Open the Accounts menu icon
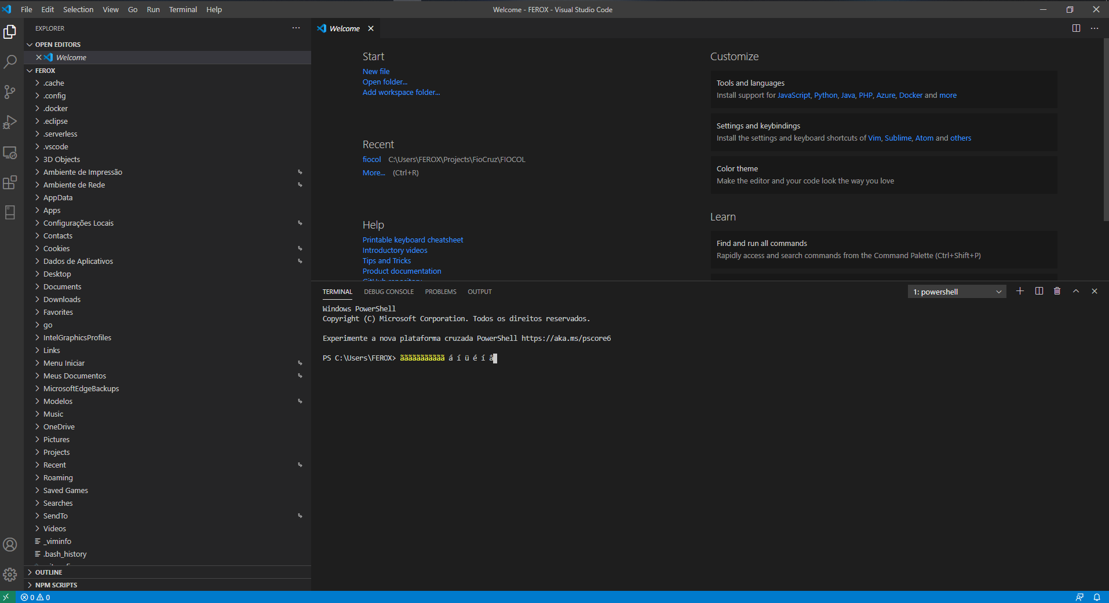The height and width of the screenshot is (603, 1109). click(10, 545)
